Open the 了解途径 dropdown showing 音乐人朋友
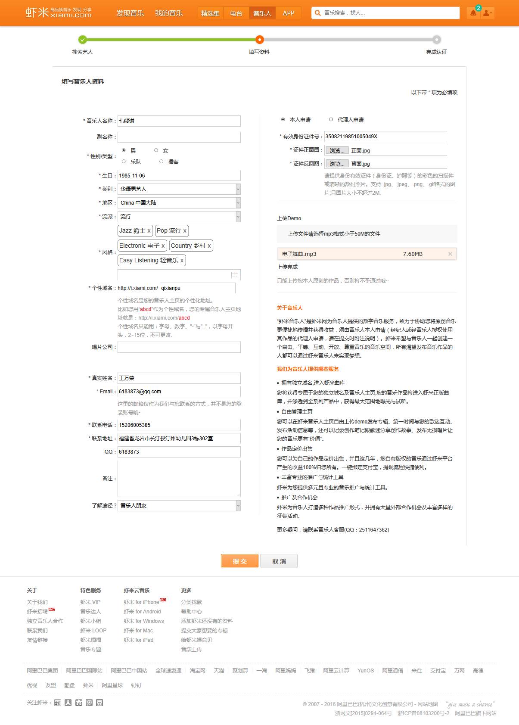519x725 pixels. coord(179,506)
